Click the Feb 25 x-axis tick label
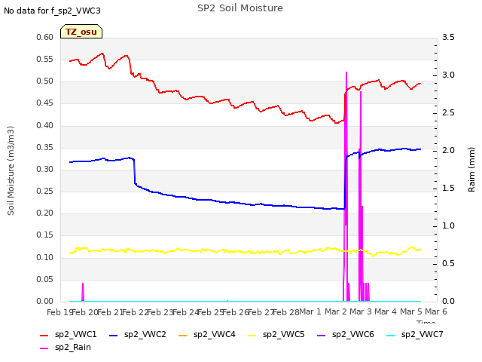Screen dimensions: 482x362 [210, 312]
